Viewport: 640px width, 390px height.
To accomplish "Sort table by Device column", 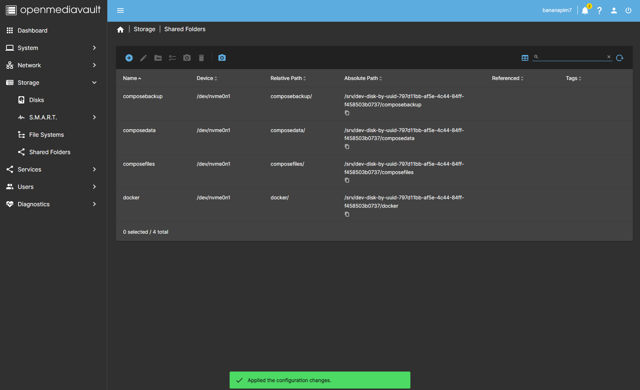I will 207,78.
